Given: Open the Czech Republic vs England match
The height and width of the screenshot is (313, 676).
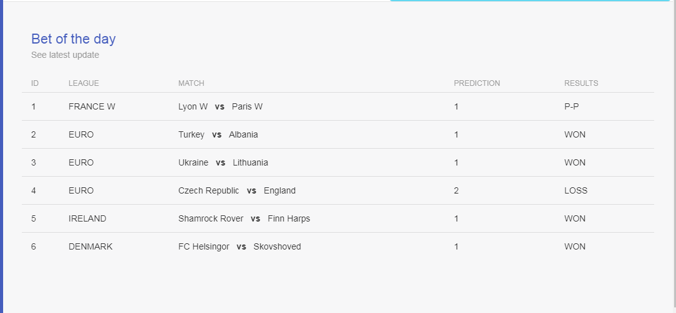Looking at the screenshot, I should (237, 190).
